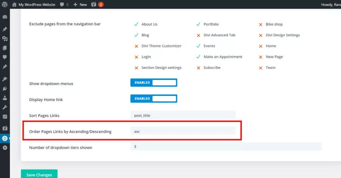Open Plugins icon in sidebar

[x=5, y=89]
